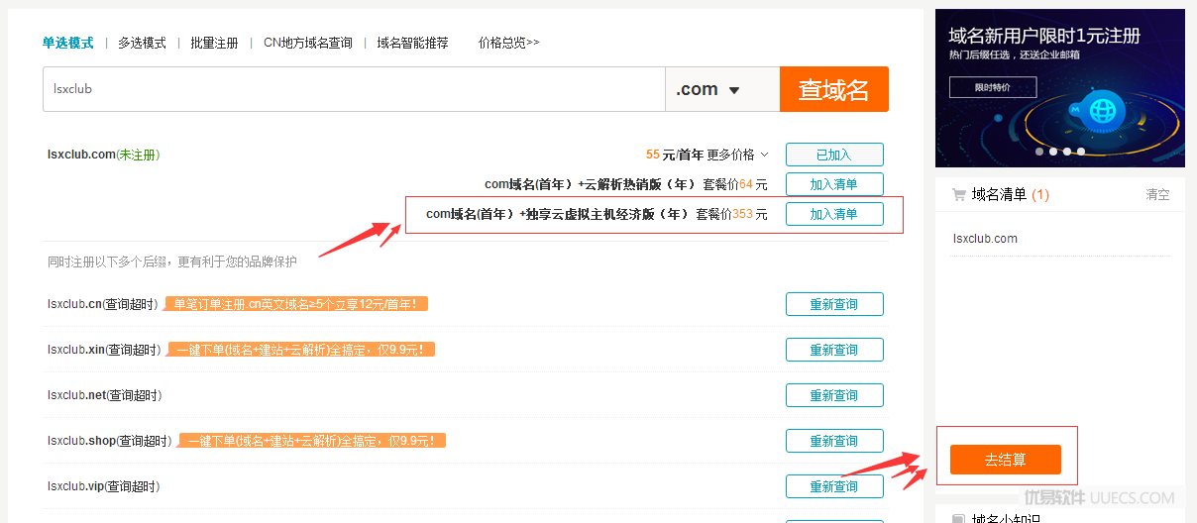Select fourth banner carousel dot
Image resolution: width=1197 pixels, height=523 pixels.
(x=1081, y=152)
